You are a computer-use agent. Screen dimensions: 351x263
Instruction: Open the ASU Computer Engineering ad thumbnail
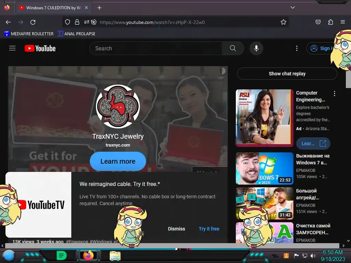[264, 118]
